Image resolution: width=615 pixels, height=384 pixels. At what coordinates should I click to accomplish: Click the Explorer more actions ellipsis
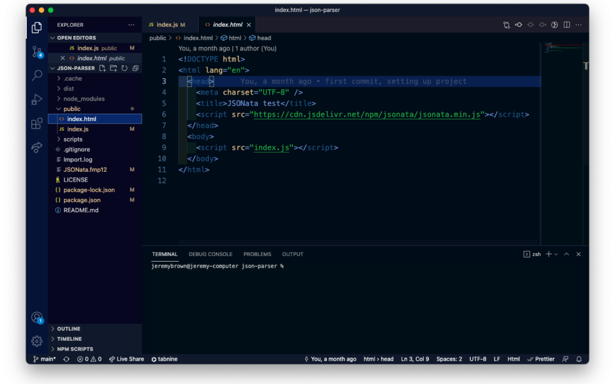point(132,24)
